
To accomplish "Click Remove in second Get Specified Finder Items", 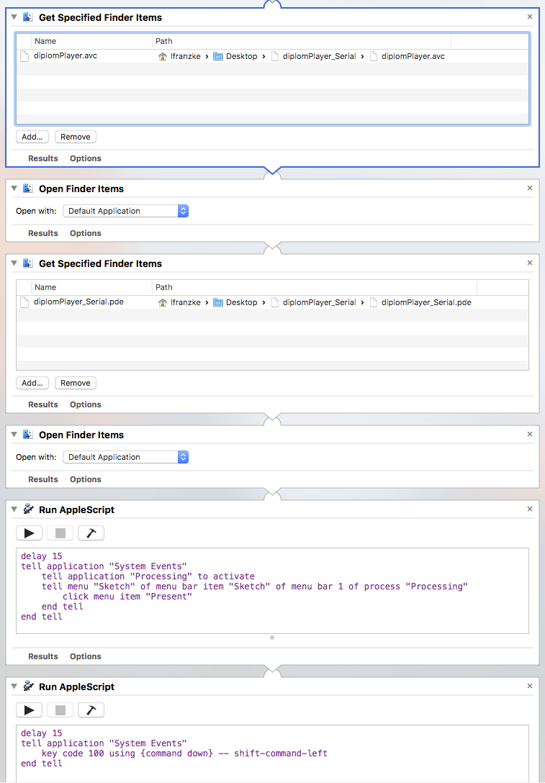I will (76, 383).
